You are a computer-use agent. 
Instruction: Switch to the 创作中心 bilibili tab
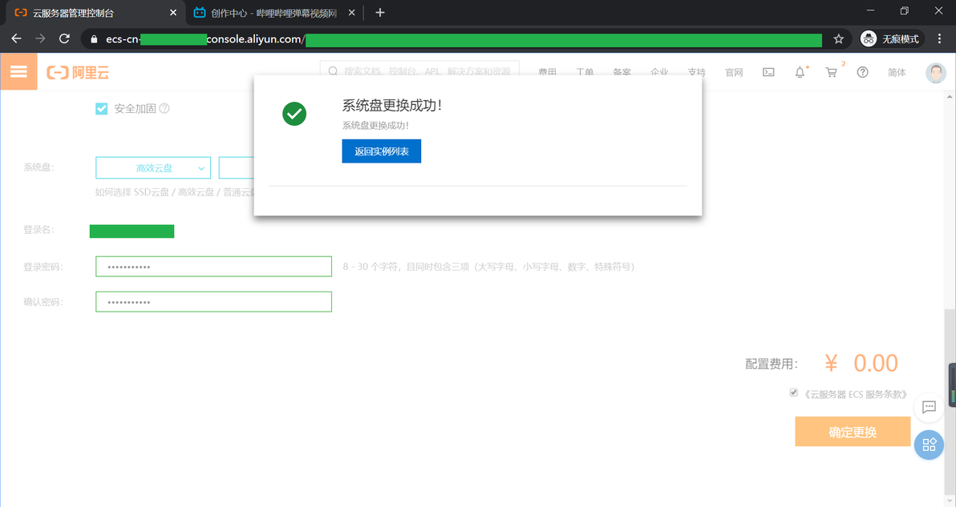(x=273, y=13)
